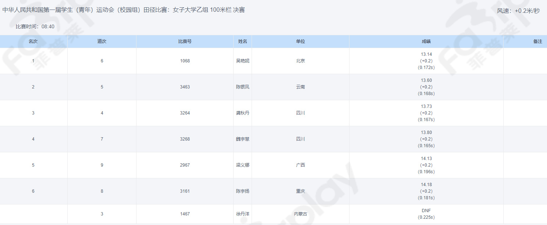Click athlete name 魏宇慧
The image size is (547, 225).
tap(242, 139)
